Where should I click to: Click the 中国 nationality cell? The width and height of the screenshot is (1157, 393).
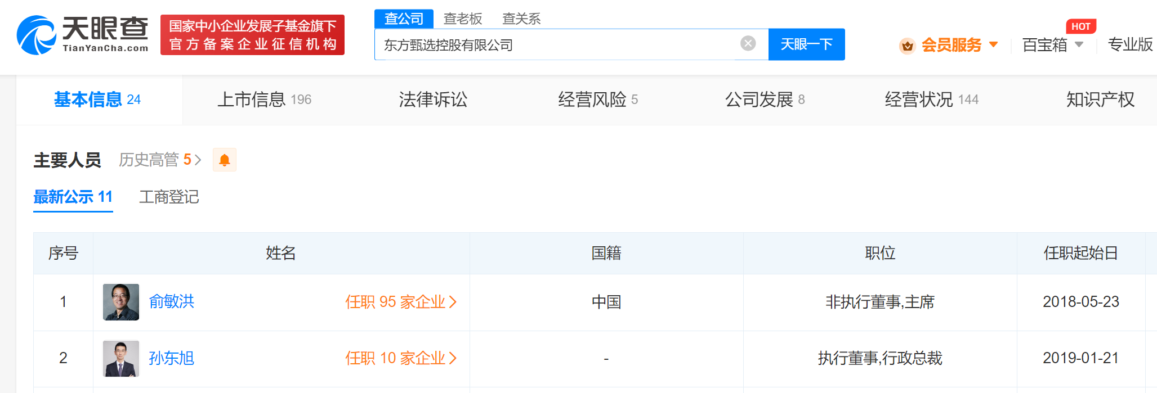point(606,302)
